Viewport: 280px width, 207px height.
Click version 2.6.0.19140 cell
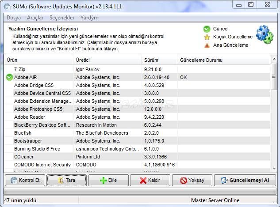click(x=157, y=77)
